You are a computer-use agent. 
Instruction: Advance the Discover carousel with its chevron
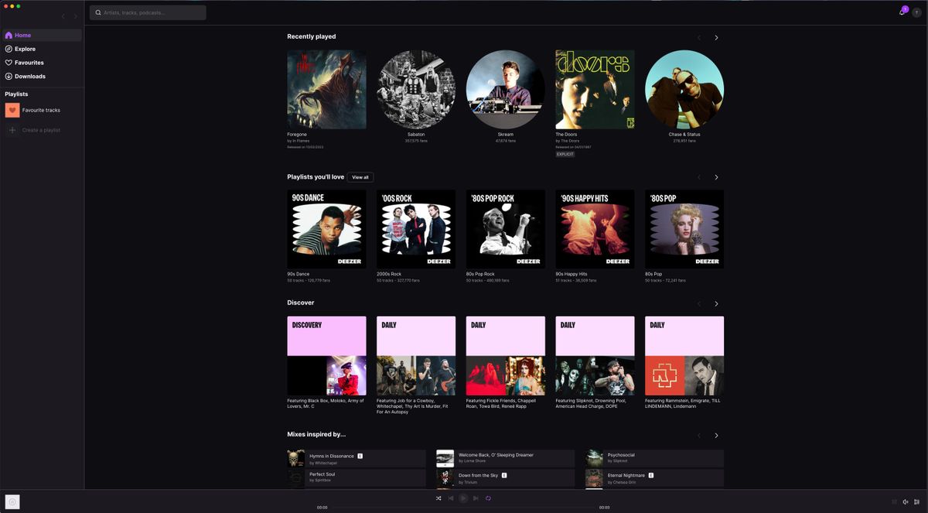click(716, 303)
